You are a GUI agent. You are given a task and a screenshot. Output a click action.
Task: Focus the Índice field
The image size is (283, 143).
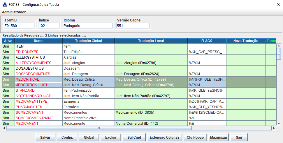point(48,26)
